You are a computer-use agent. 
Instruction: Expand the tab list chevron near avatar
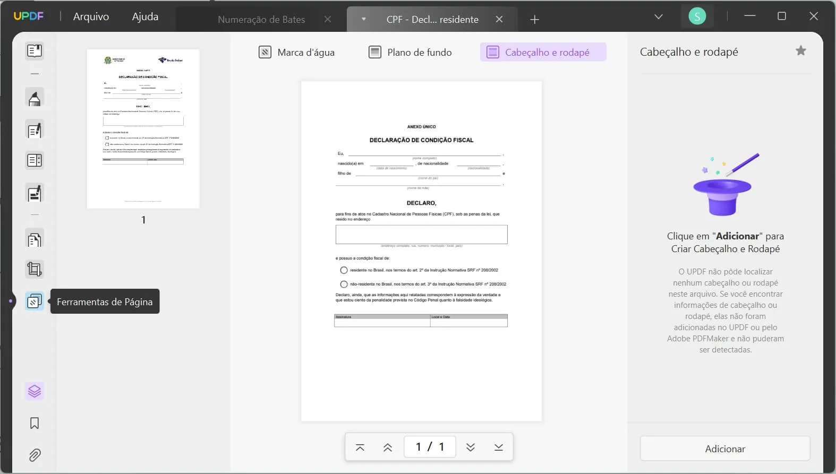(x=659, y=16)
